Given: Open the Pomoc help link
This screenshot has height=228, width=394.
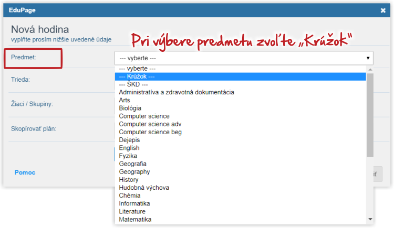Looking at the screenshot, I should [x=25, y=172].
